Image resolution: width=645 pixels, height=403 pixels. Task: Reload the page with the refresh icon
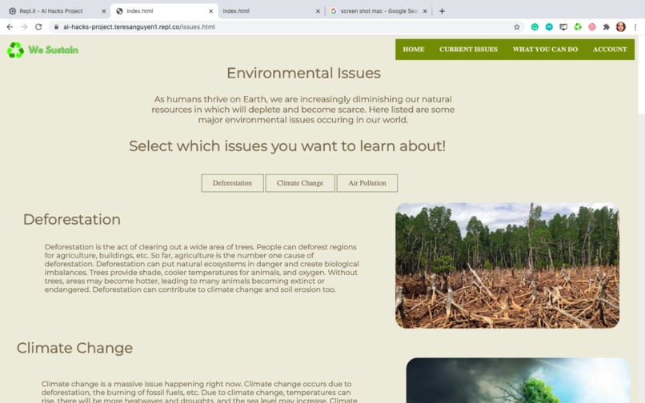[38, 26]
